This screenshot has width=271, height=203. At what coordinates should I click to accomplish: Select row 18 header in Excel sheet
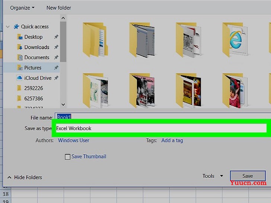(x=5, y=194)
